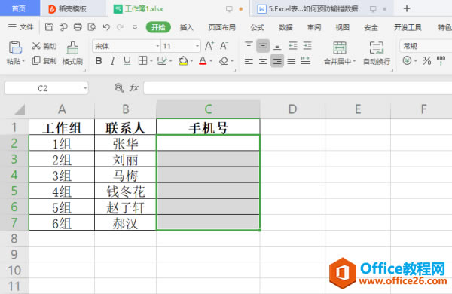Screen dimensions: 452x294
Task: Toggle underline formatting
Action: click(x=127, y=61)
